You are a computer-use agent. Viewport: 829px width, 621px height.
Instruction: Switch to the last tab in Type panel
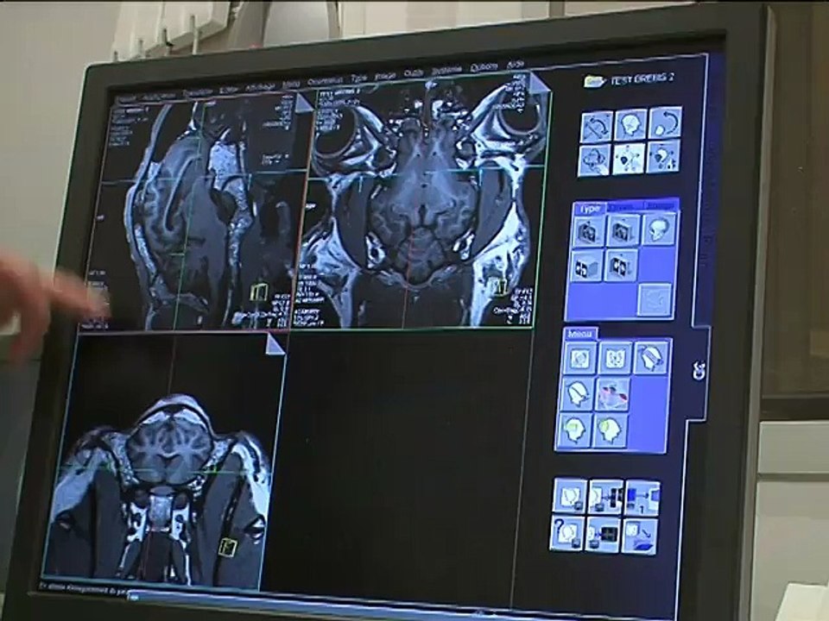pos(660,205)
